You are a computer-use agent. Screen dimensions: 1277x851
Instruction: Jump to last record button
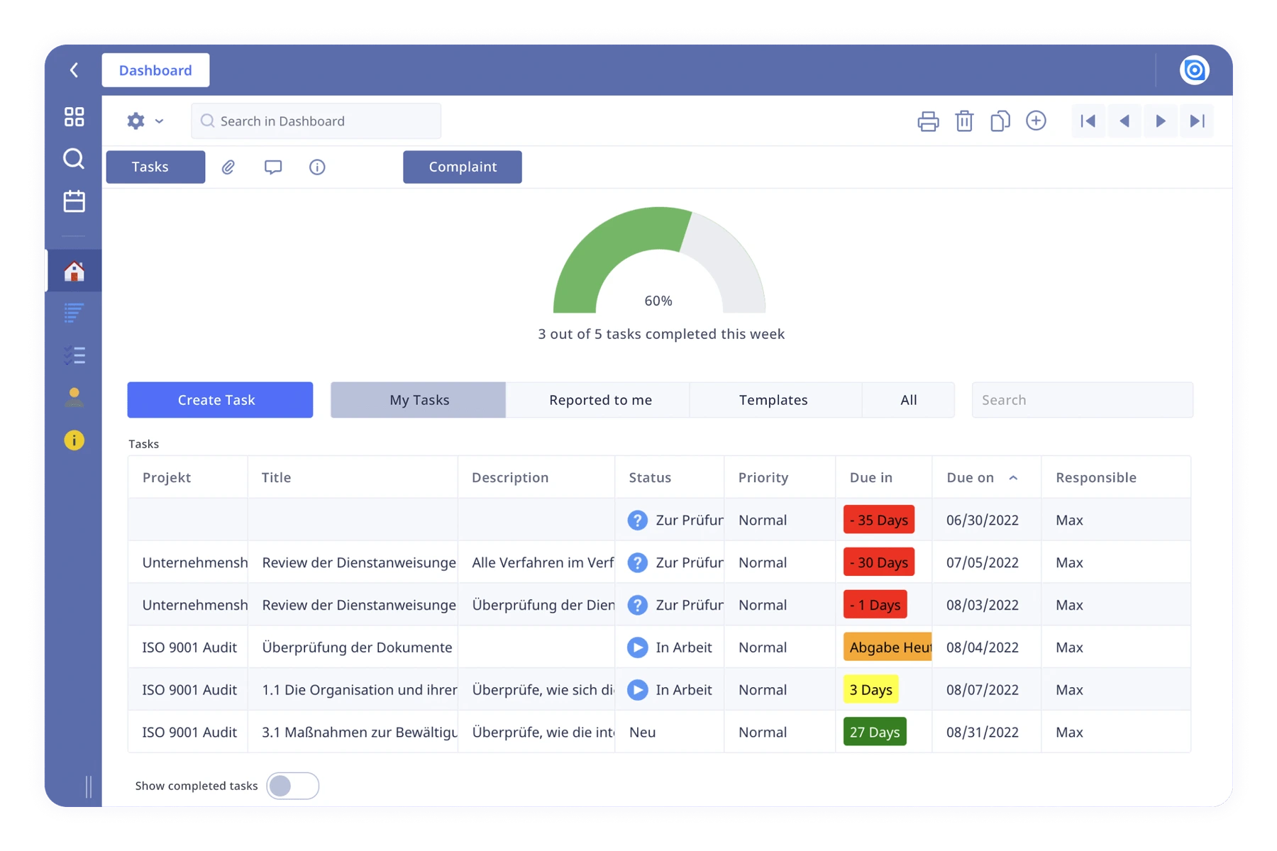pyautogui.click(x=1197, y=121)
